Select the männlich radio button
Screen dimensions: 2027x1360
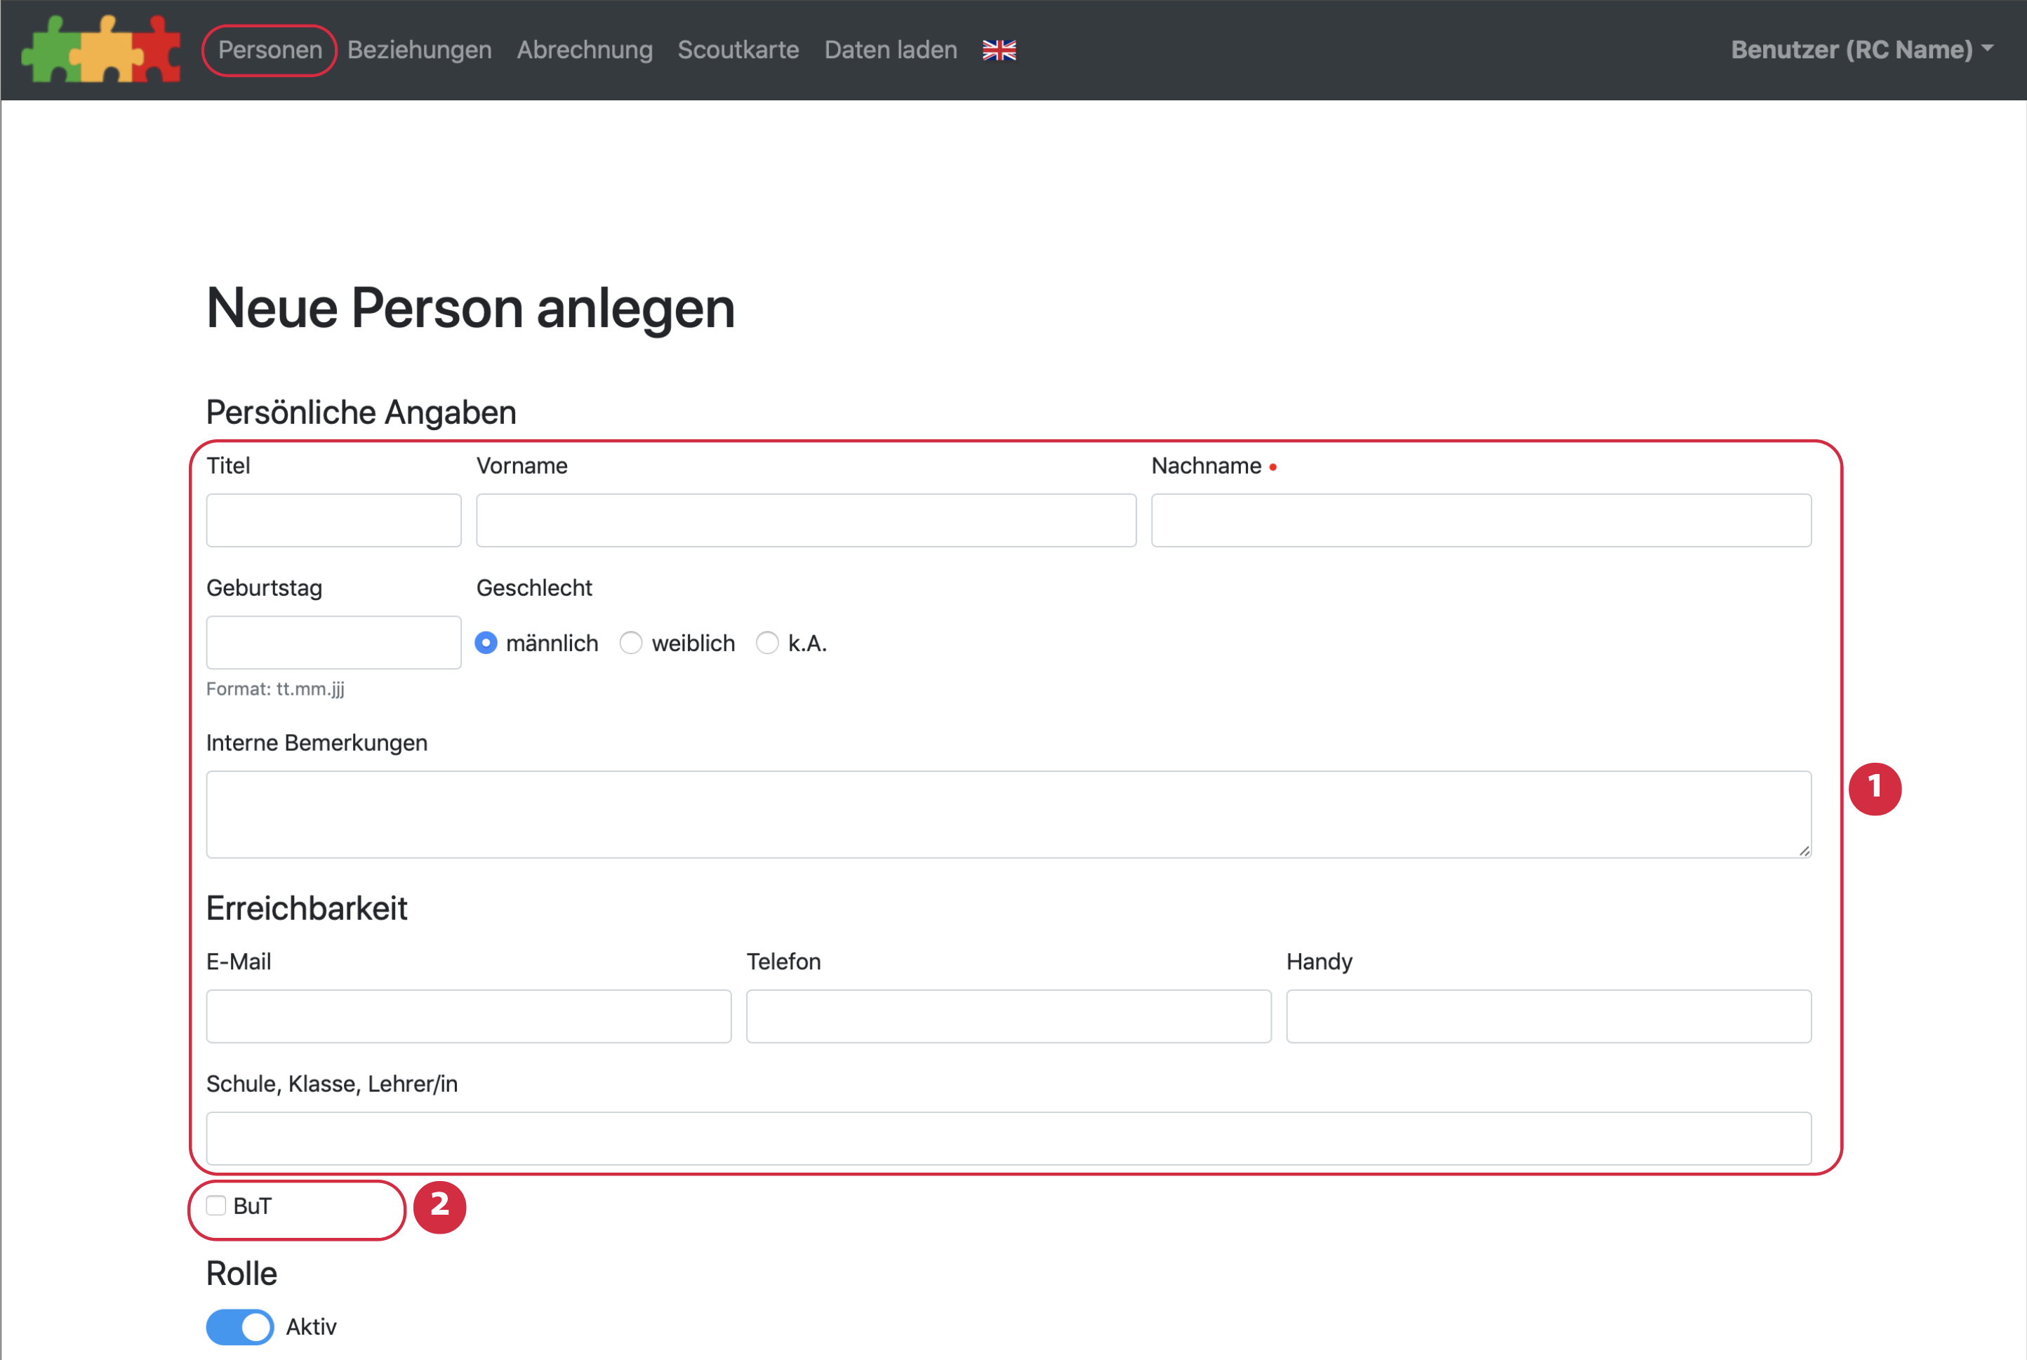[486, 643]
